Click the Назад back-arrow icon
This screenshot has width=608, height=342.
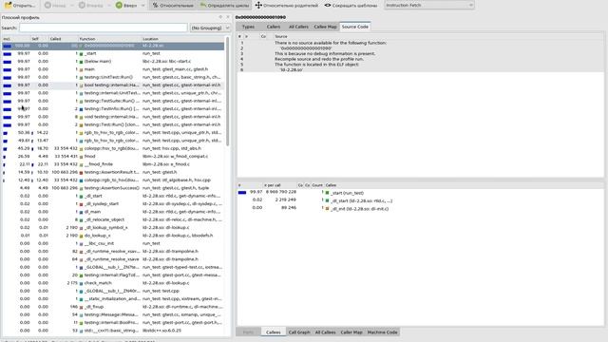pos(47,6)
